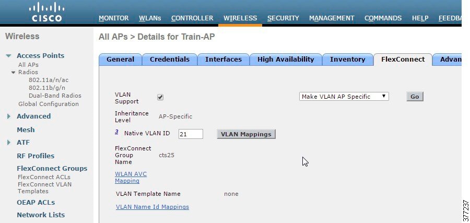Expand the ATF section arrow
470x223 pixels.
[x=9, y=143]
